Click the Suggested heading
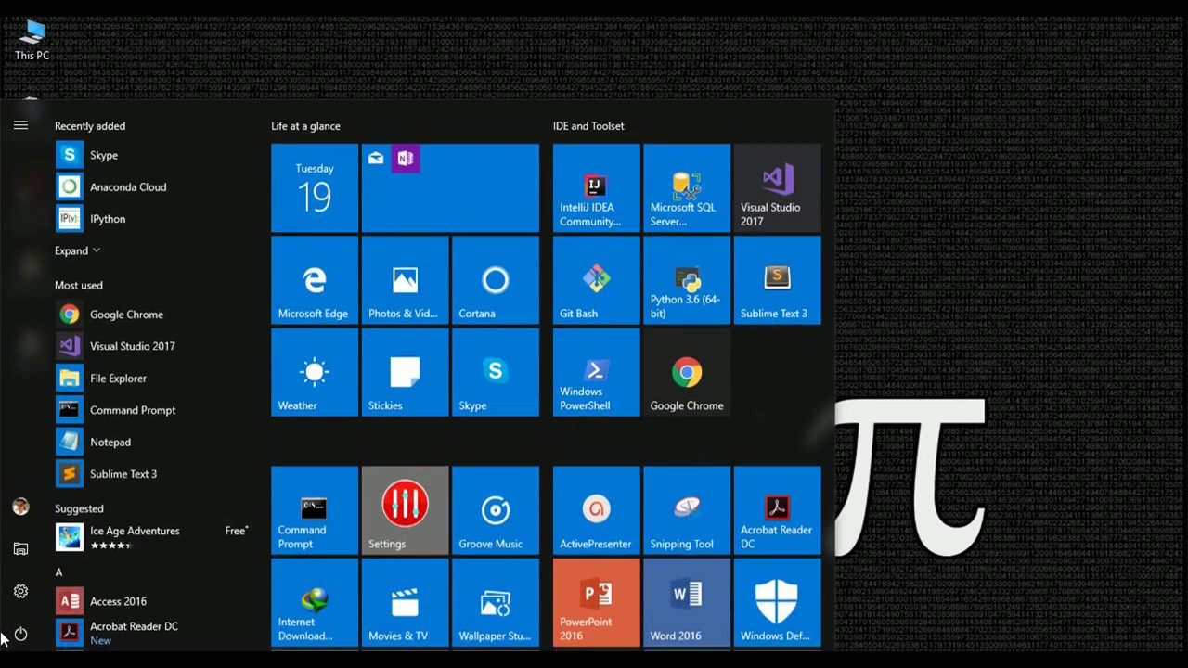The height and width of the screenshot is (668, 1188). tap(79, 508)
